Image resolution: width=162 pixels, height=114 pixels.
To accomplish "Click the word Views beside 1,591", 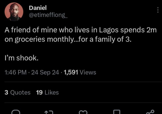I will (88, 72).
